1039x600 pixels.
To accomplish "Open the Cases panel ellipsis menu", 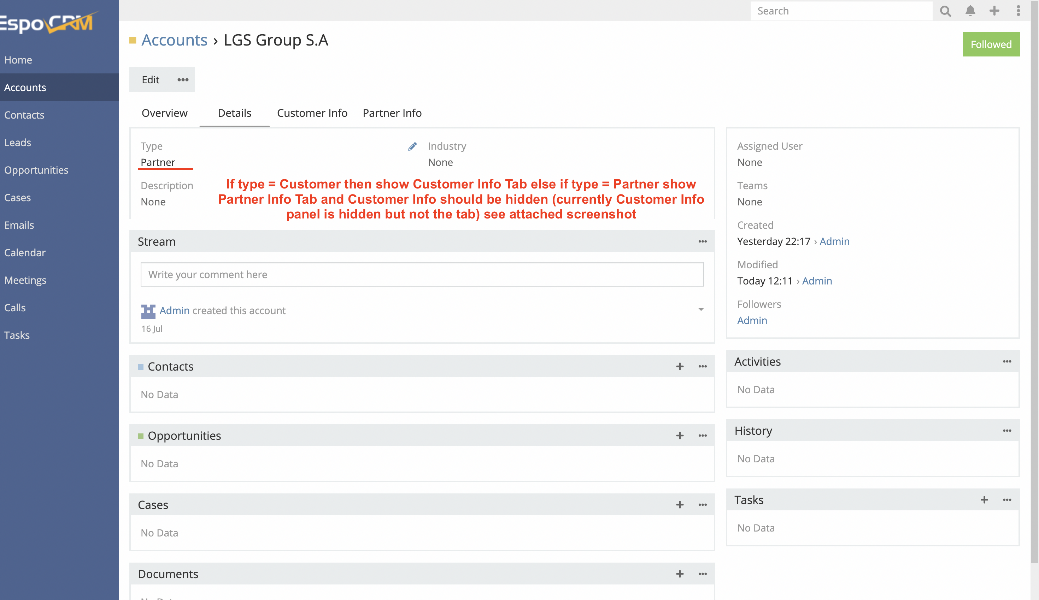I will [x=702, y=504].
